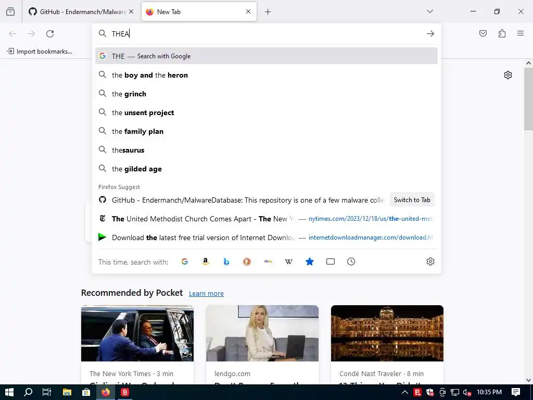Viewport: 533px width, 400px height.
Task: Open muted volume control in tray
Action: tap(467, 392)
